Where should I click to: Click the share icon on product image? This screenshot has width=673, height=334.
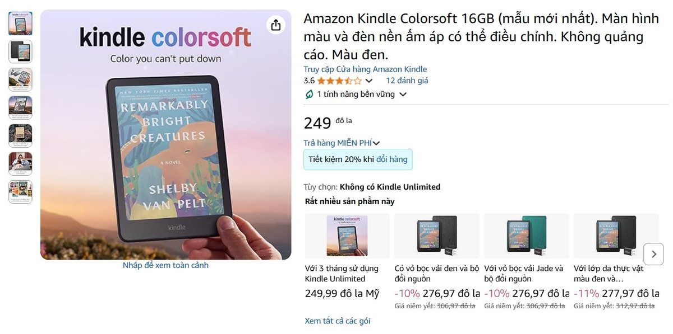click(x=275, y=25)
